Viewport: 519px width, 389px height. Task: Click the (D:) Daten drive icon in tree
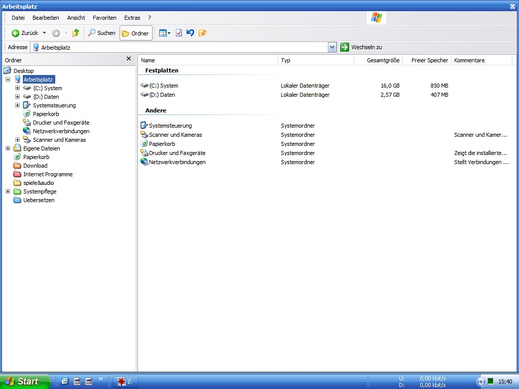tap(27, 97)
